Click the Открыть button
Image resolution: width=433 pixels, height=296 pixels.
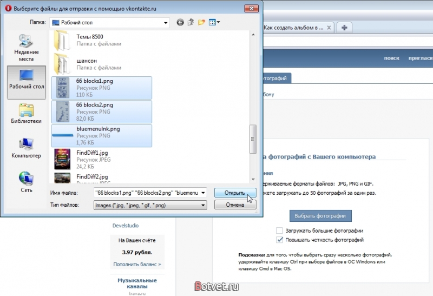click(x=235, y=193)
